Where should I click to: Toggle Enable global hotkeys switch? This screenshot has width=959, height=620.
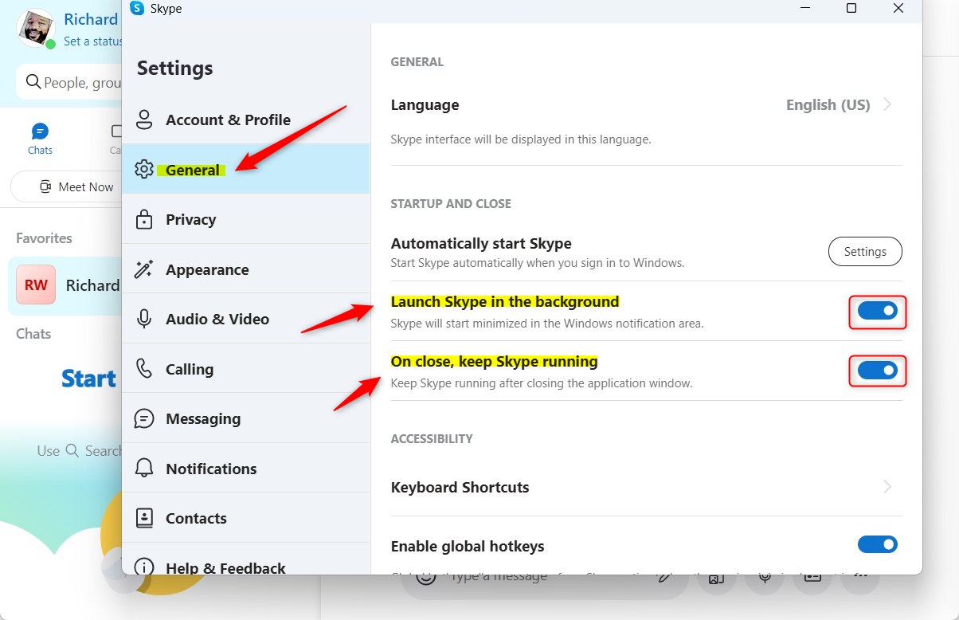point(877,545)
